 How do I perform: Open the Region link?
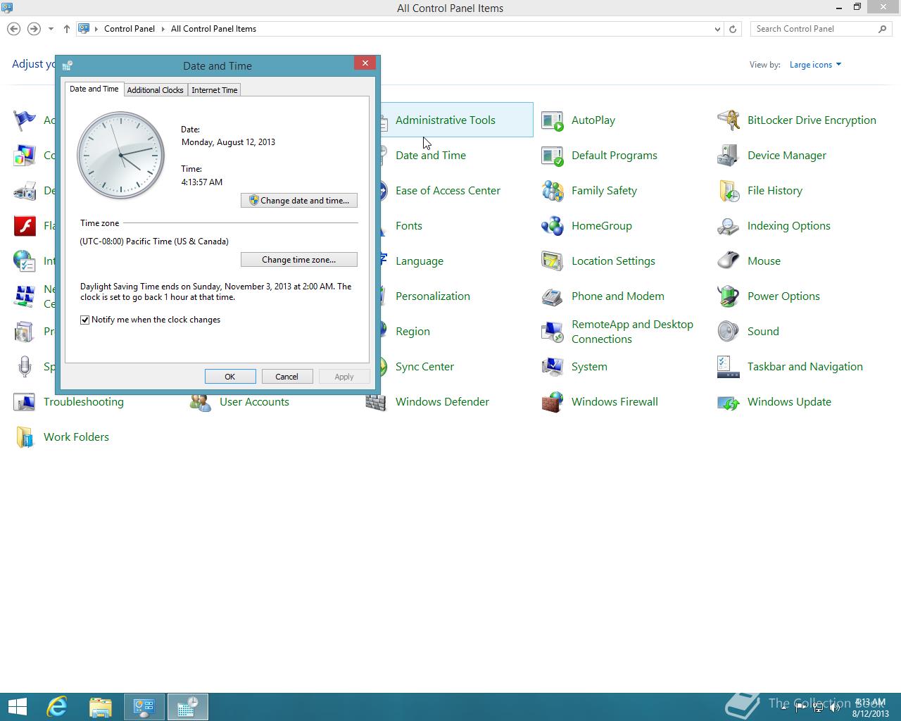tap(412, 332)
